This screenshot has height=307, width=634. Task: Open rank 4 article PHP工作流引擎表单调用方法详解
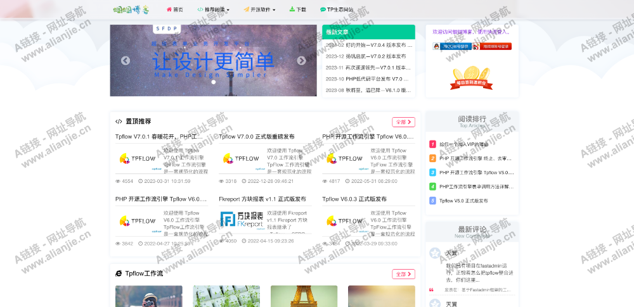click(x=476, y=187)
